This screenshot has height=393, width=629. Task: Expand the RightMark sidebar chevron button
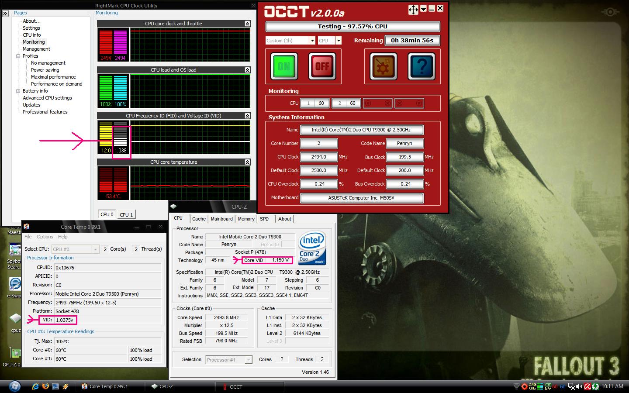(x=5, y=14)
